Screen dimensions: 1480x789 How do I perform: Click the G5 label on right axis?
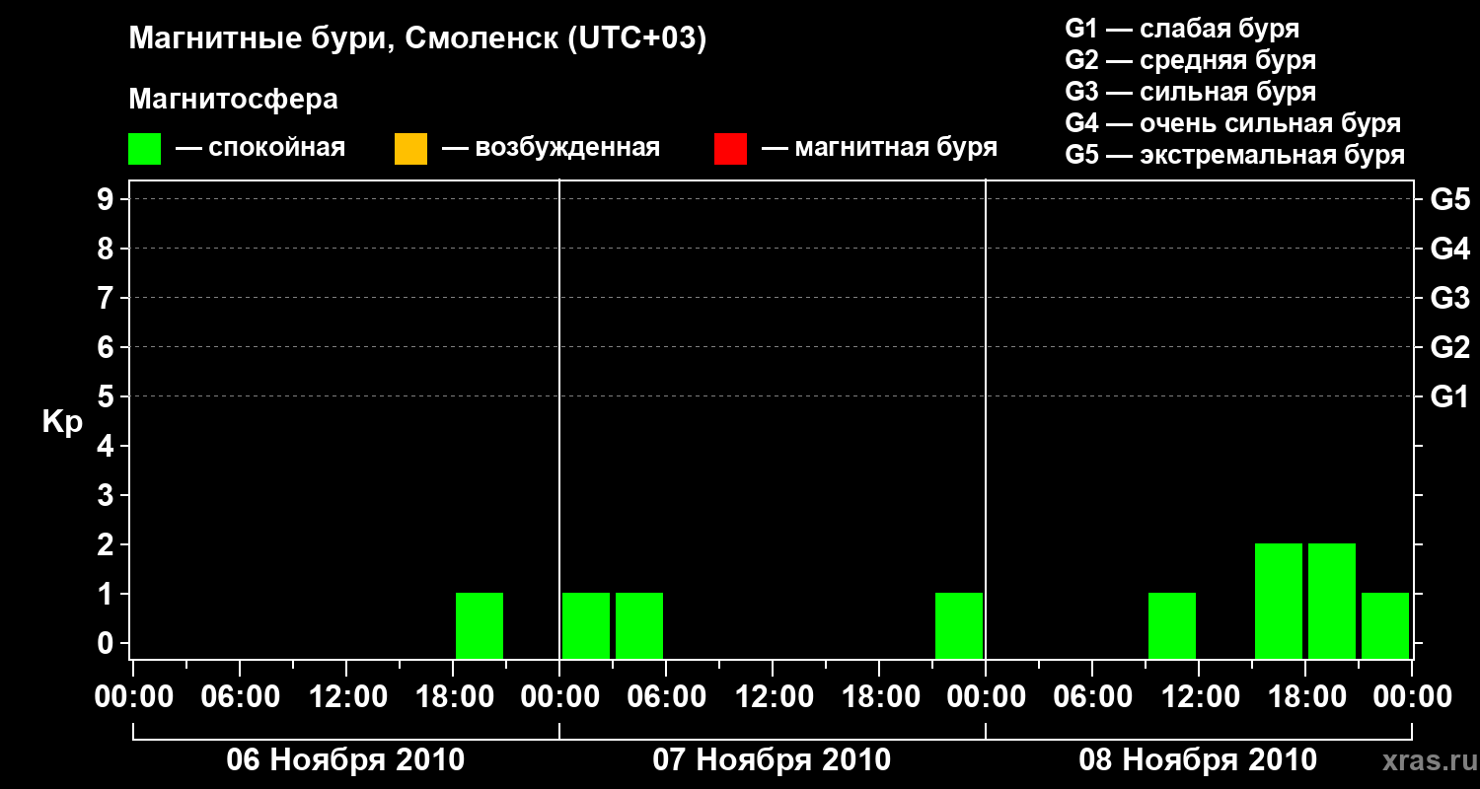(1449, 199)
